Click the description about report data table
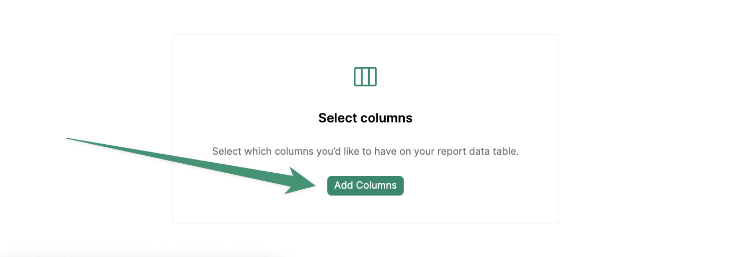The height and width of the screenshot is (257, 731). pos(365,151)
